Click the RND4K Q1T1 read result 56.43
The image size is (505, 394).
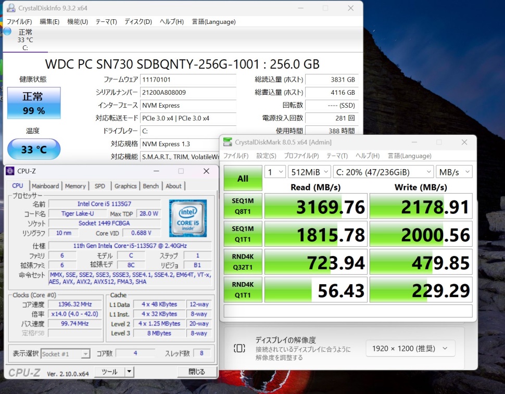point(315,290)
